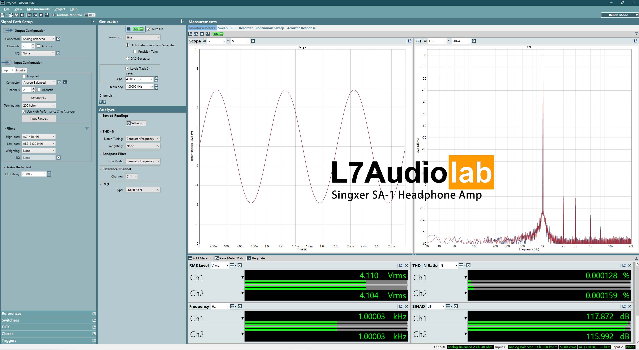Open the RMS Level meter settings gear
The image size is (639, 350).
240,265
